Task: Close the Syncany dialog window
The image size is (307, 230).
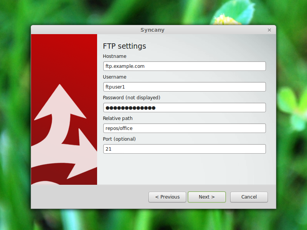Action: pos(269,30)
